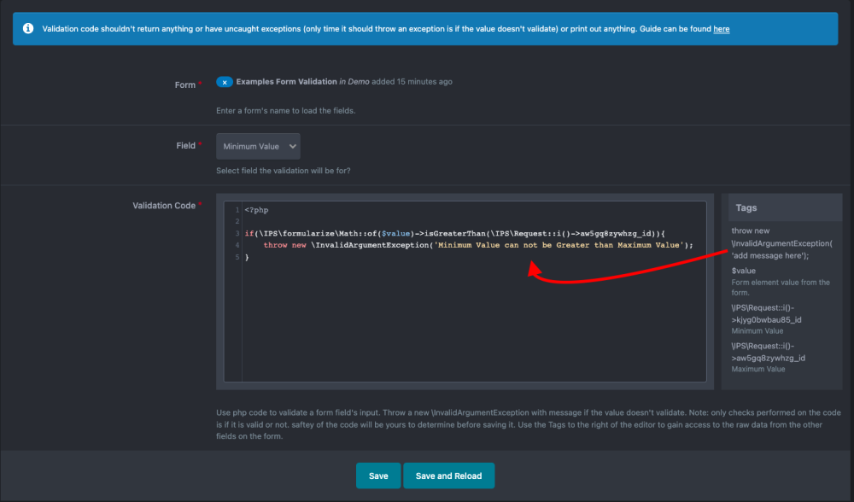Open the Field dropdown showing Minimum Value
The image size is (854, 502).
(x=258, y=146)
